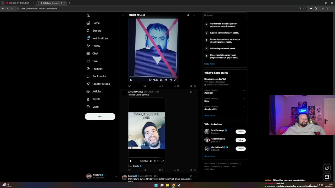335x188 pixels.
Task: Open the Windows Start menu
Action: click(156, 185)
